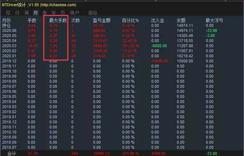Click balance 10218.42 in the 2020.01 row
This screenshot has height=156, width=244.
(x=185, y=56)
